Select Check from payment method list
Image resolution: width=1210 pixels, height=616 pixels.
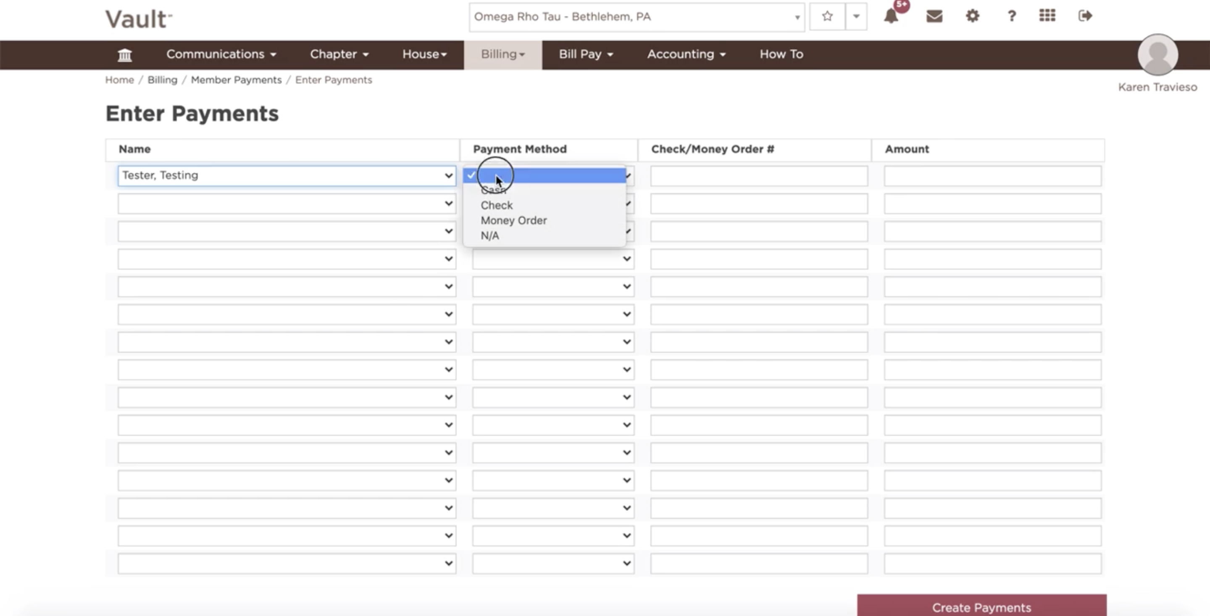(497, 206)
